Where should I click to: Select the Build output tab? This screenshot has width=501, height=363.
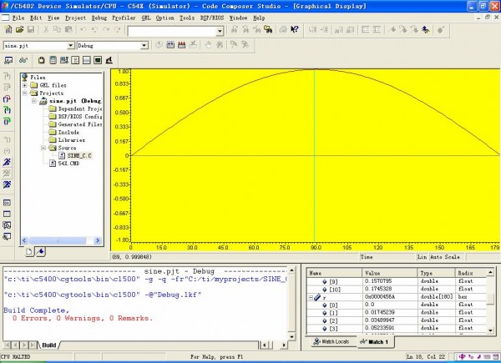pos(48,345)
